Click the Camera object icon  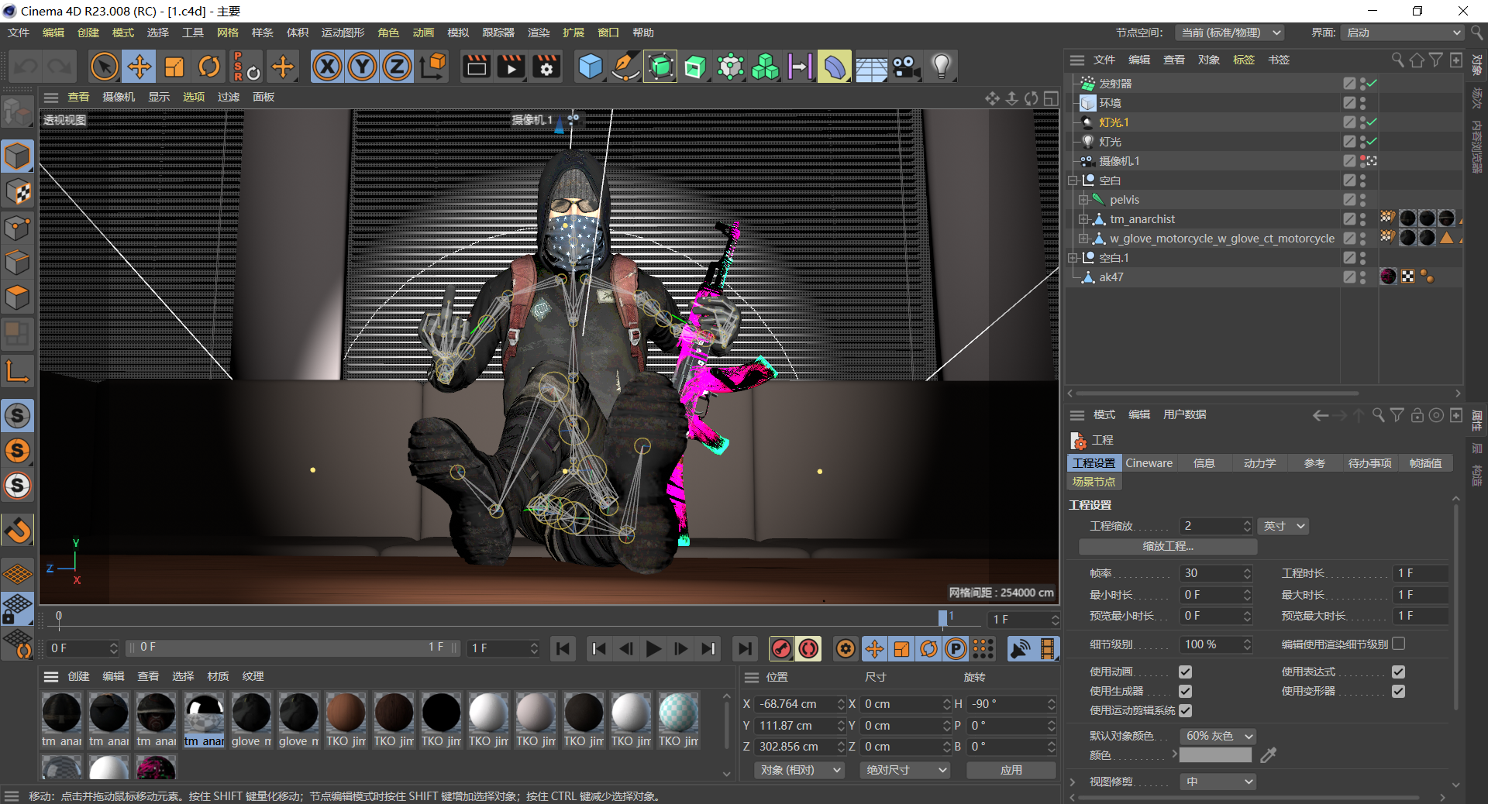click(x=905, y=67)
